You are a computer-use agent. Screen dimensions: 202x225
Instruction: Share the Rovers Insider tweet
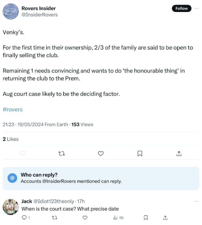[179, 154]
